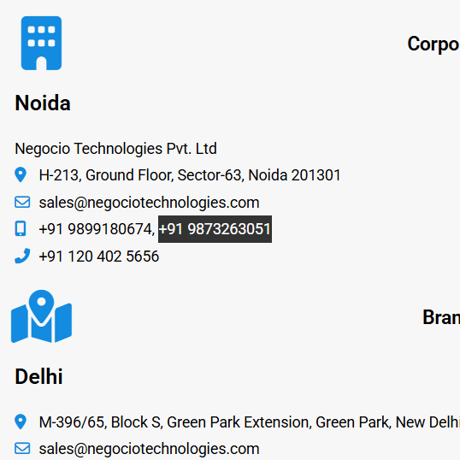Click the H-213 Sector-63 Noida address

coord(190,175)
